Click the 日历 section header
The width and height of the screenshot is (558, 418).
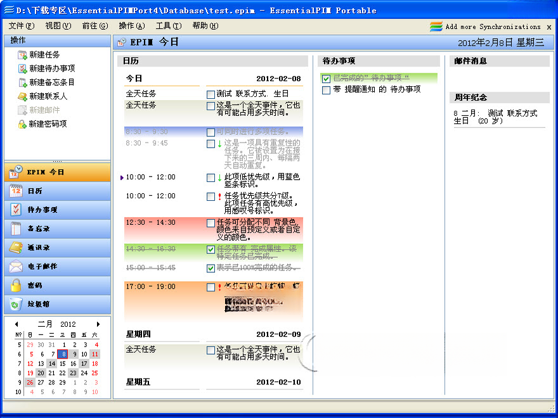[x=212, y=61]
